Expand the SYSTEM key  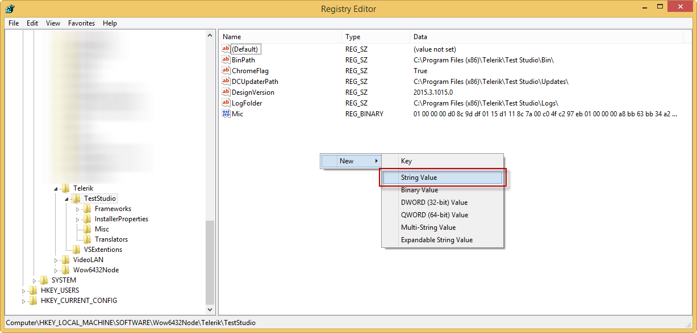pos(35,280)
